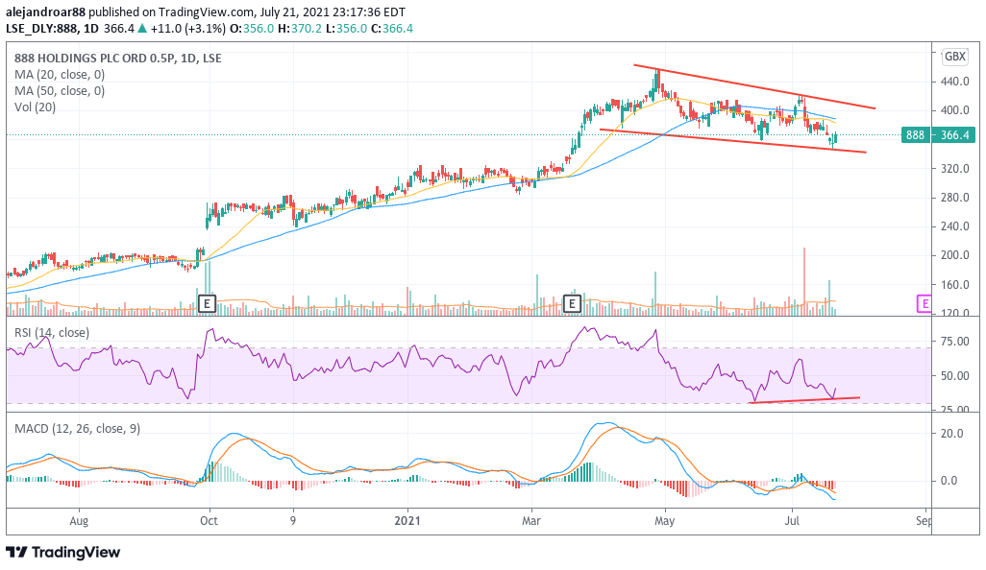Click the 320.0 price axis label

click(x=954, y=169)
